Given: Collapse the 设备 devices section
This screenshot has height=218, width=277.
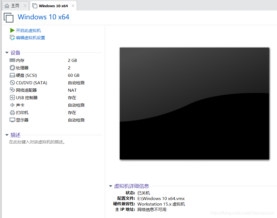Looking at the screenshot, I should tap(7, 52).
